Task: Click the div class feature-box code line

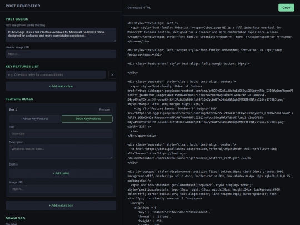Action: click(188, 64)
